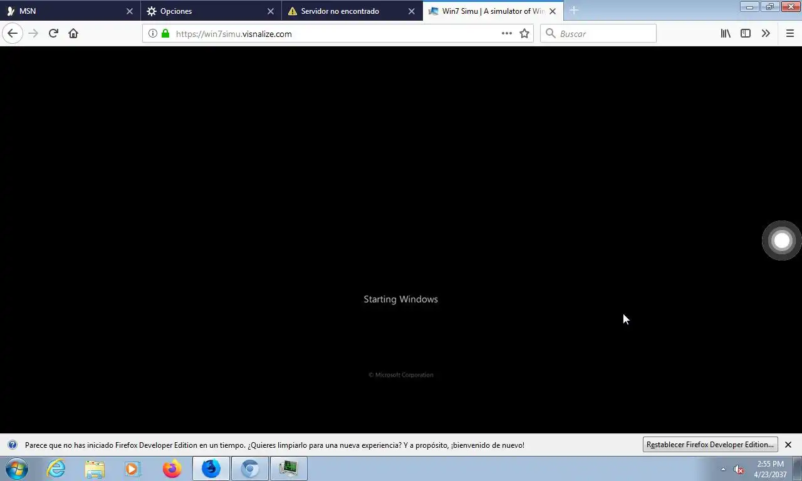Expand more tools overflow chevron
Screen dimensions: 802x481
766,33
